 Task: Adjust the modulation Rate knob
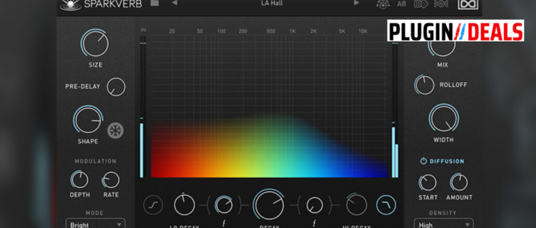111,180
